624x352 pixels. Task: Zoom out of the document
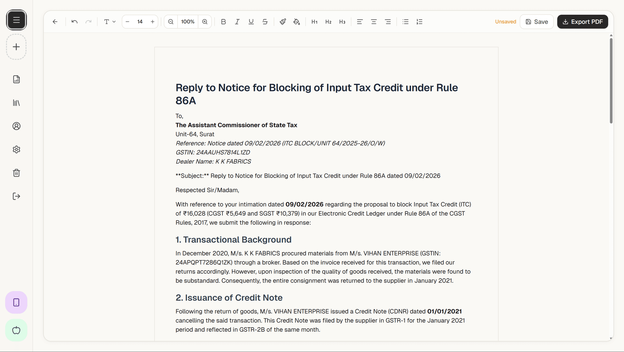point(171,22)
